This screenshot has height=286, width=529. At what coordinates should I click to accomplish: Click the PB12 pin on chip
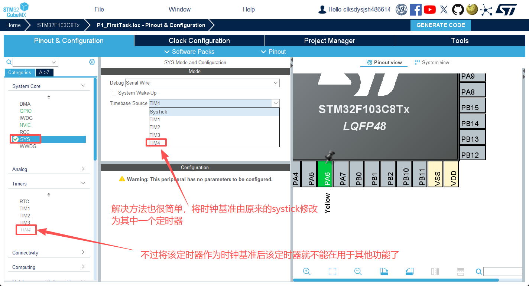coord(473,153)
